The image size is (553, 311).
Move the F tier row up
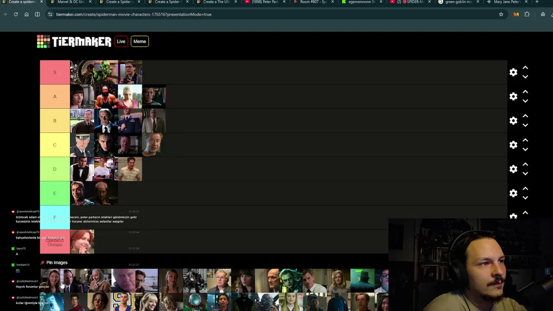pyautogui.click(x=525, y=213)
